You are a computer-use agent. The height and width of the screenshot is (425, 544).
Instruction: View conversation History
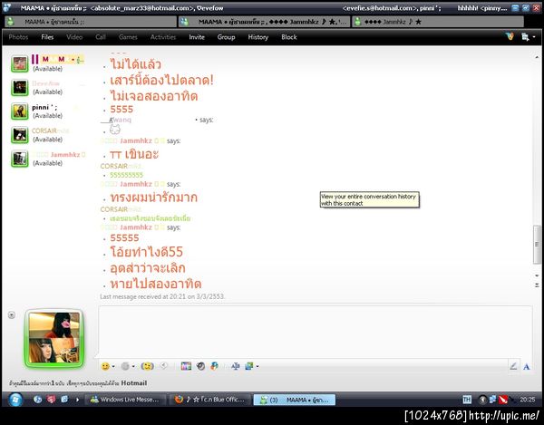pos(258,37)
